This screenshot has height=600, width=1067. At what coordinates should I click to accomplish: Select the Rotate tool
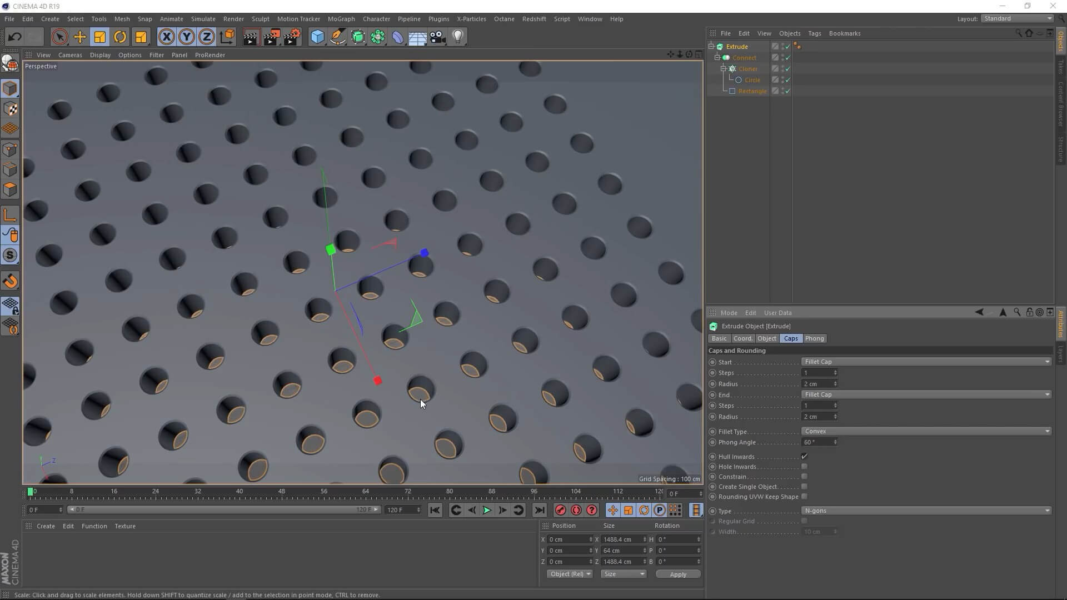tap(120, 37)
